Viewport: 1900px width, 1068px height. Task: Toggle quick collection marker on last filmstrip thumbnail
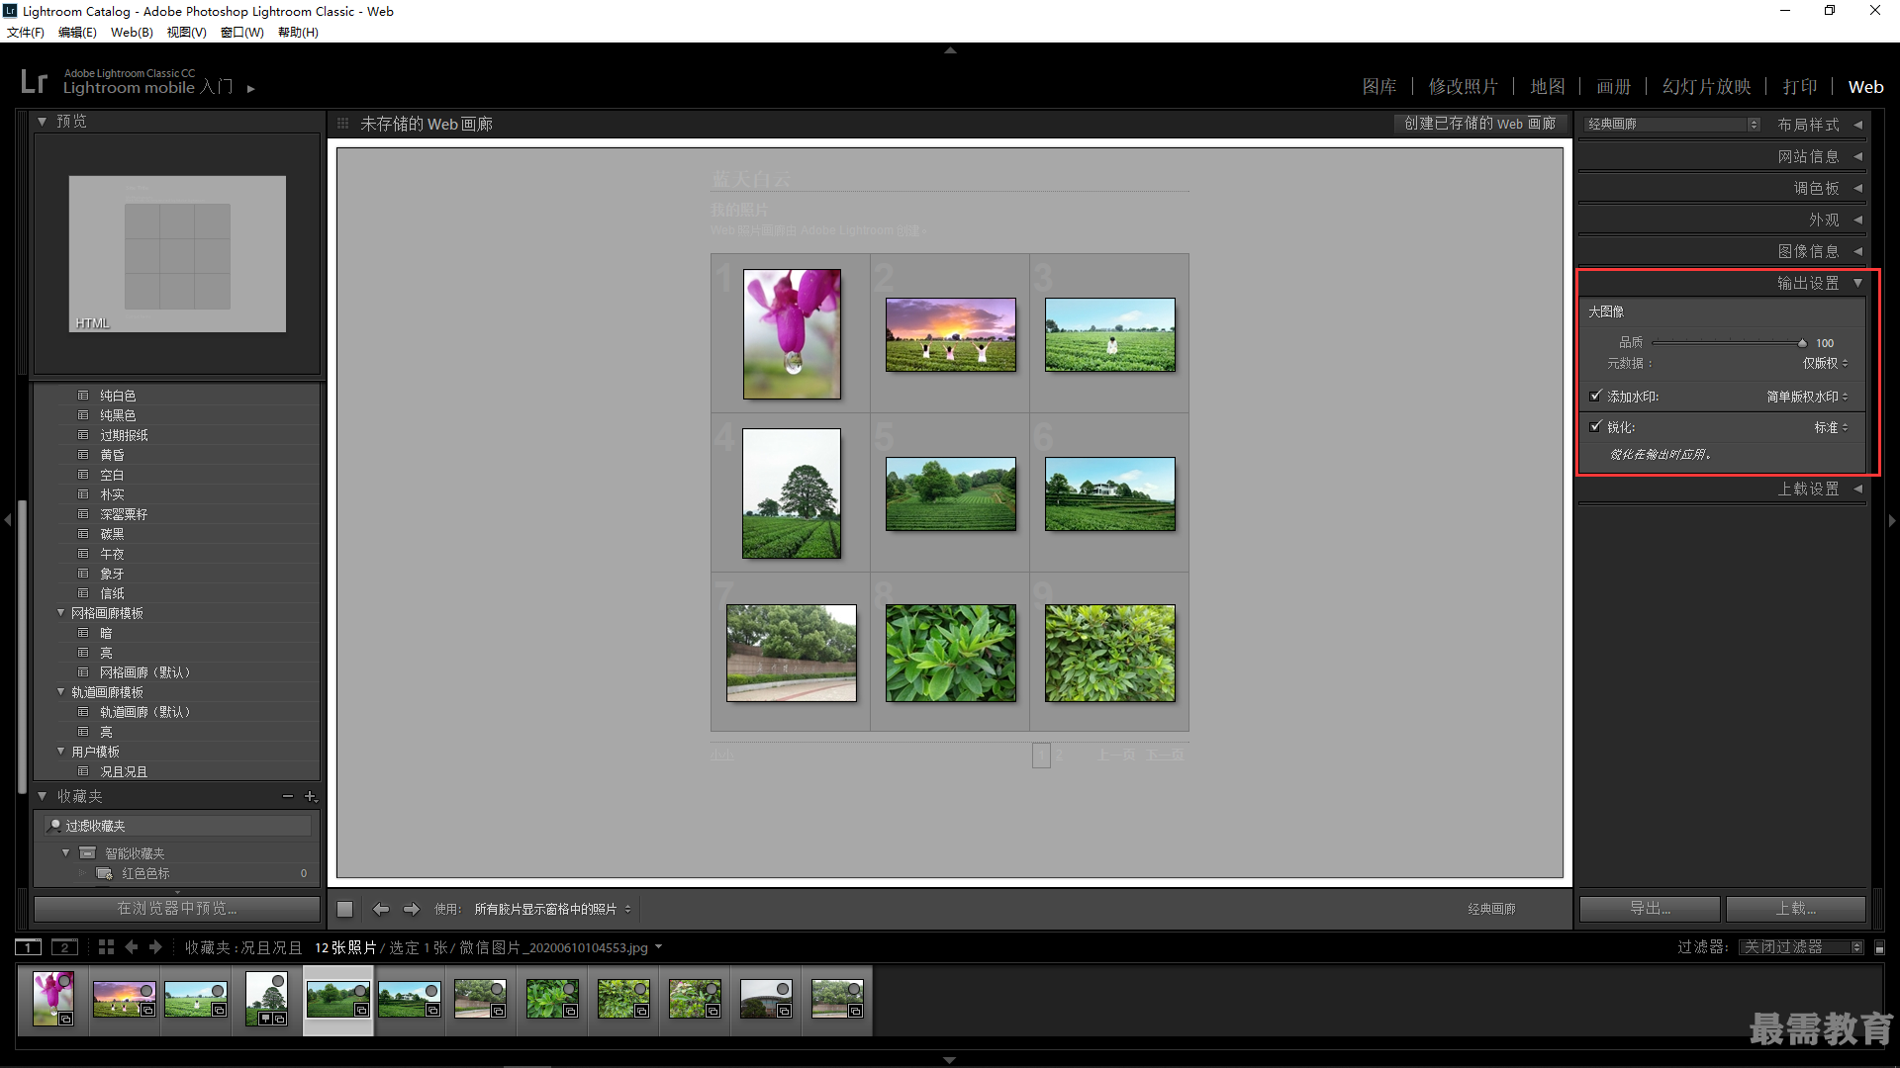click(854, 990)
